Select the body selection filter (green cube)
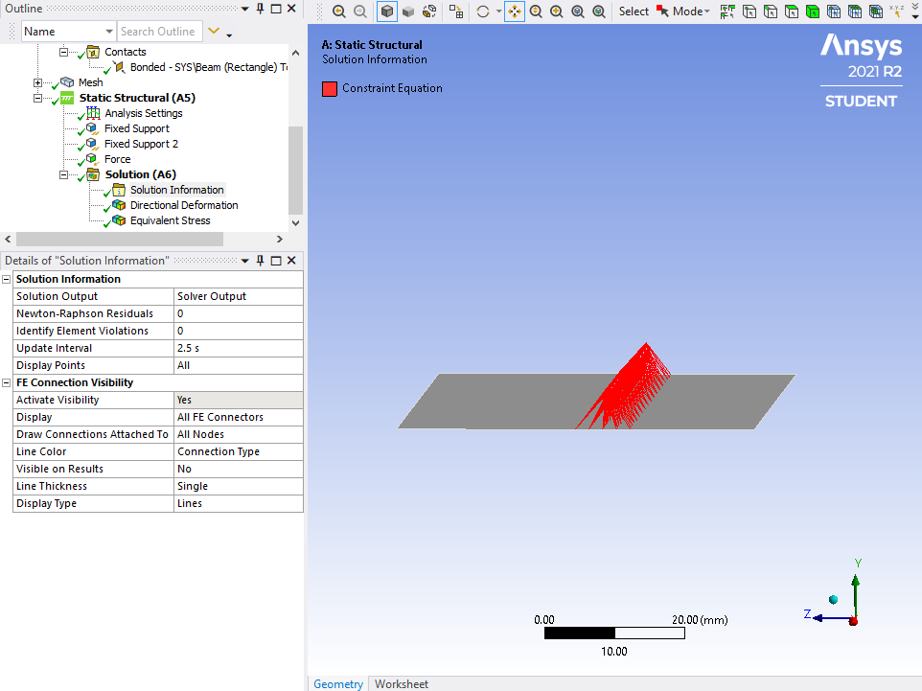 tap(813, 12)
